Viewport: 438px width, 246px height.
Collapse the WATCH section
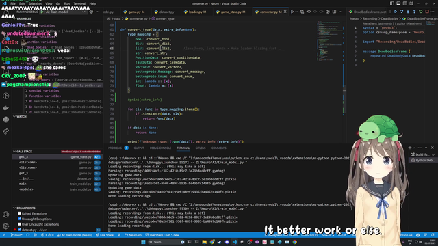coord(14,117)
